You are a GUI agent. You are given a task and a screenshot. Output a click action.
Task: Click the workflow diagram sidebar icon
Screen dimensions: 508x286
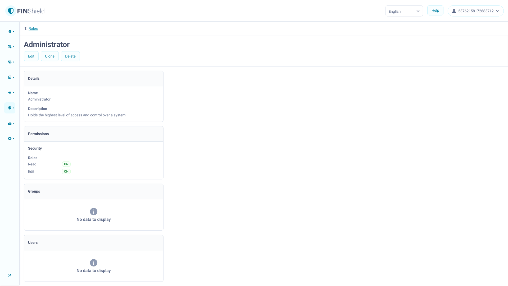[x=10, y=47]
